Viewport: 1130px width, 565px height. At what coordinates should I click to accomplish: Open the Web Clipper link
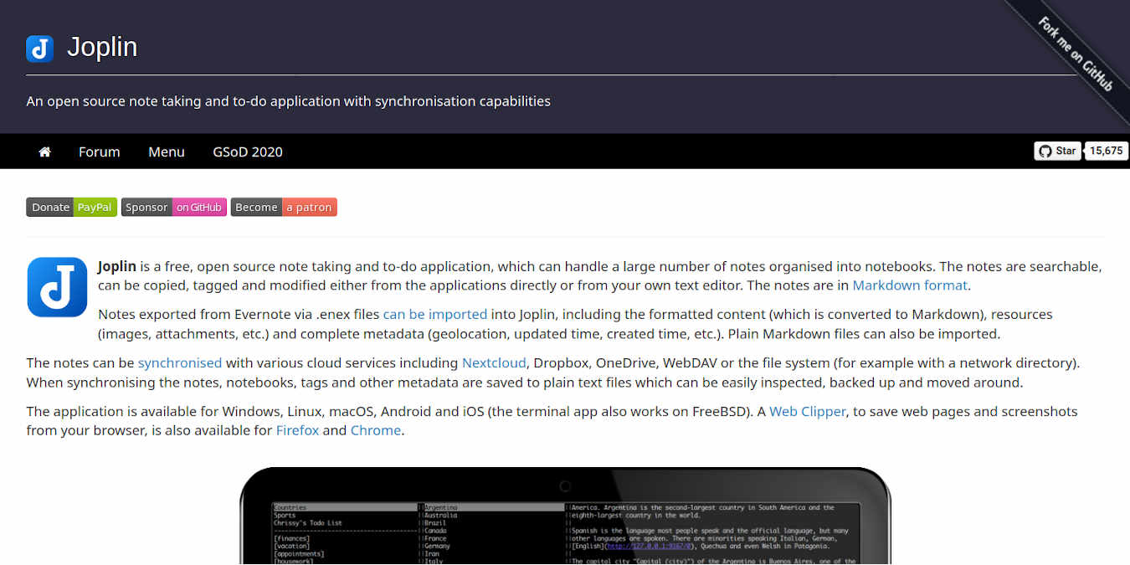(x=808, y=412)
